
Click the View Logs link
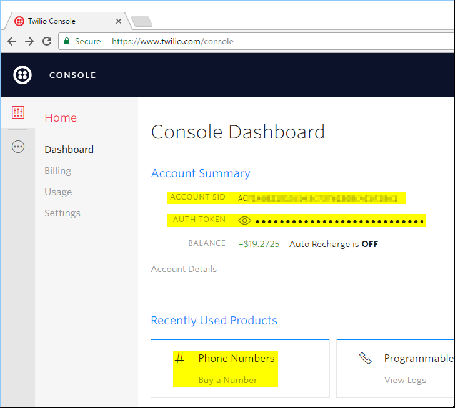(405, 380)
